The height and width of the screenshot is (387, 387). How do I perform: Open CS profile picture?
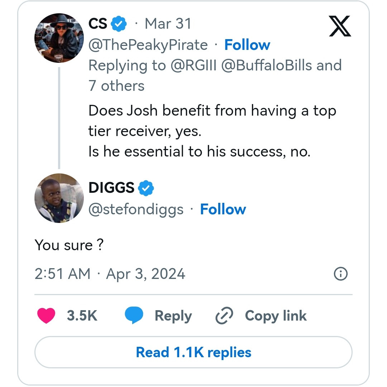point(59,38)
